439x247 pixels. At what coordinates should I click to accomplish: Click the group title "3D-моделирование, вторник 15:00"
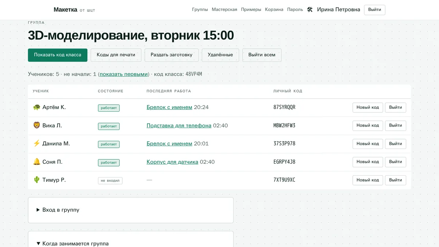[131, 35]
